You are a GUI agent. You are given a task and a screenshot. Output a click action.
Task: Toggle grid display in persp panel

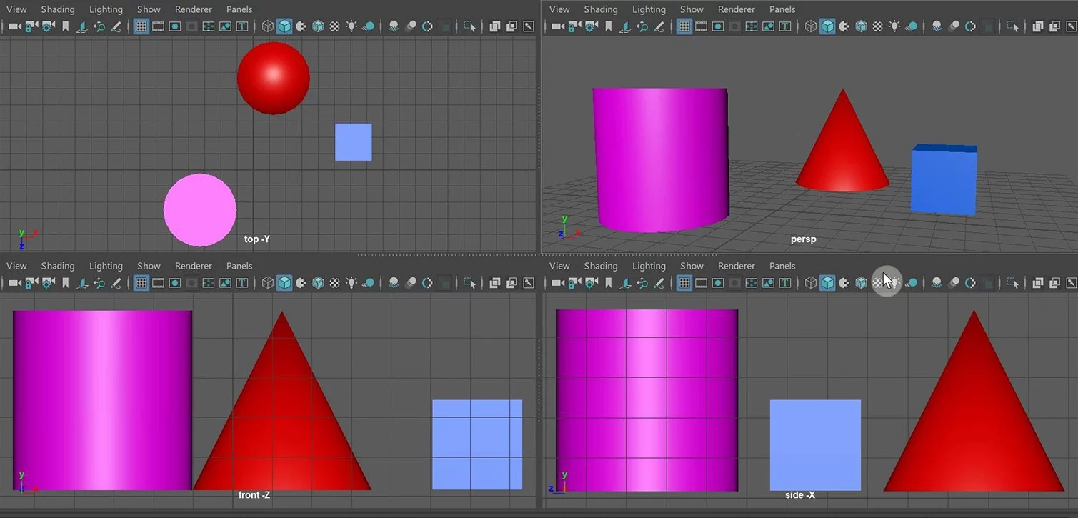[684, 26]
